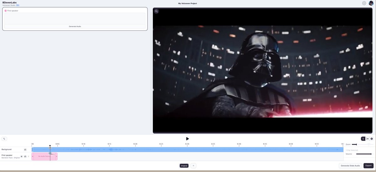Add a new language with plus button
The width and height of the screenshot is (376, 172).
pos(193,166)
